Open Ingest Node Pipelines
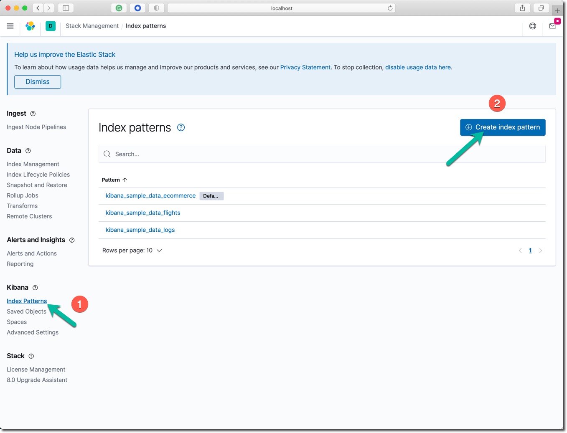 [x=36, y=127]
